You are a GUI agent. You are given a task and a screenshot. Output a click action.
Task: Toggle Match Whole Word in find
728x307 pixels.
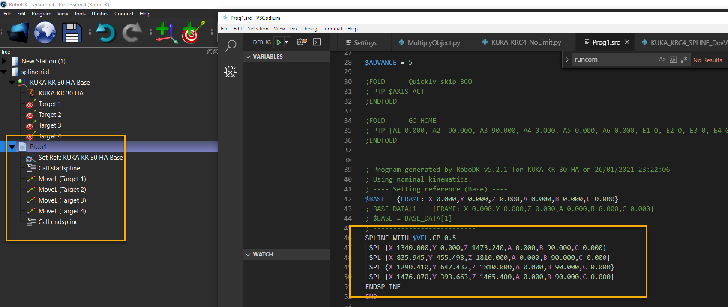pos(673,60)
